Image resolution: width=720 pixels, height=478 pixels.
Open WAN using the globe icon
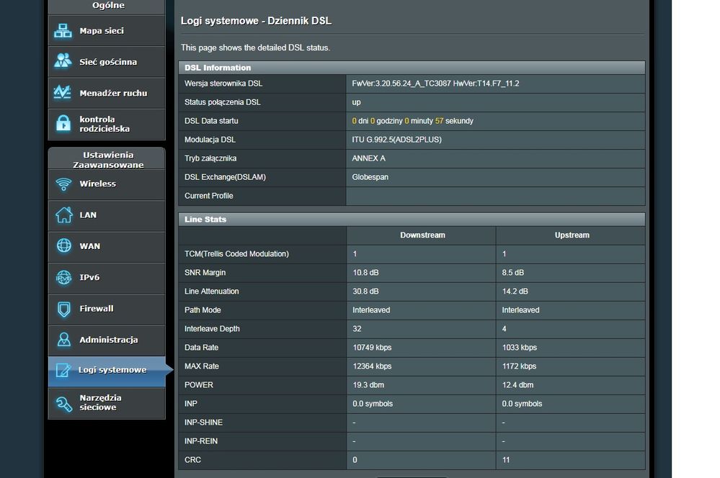(63, 246)
